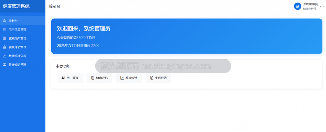Click the blue 系 user avatar
Screen dimensions: 326x132
pyautogui.click(x=298, y=6)
